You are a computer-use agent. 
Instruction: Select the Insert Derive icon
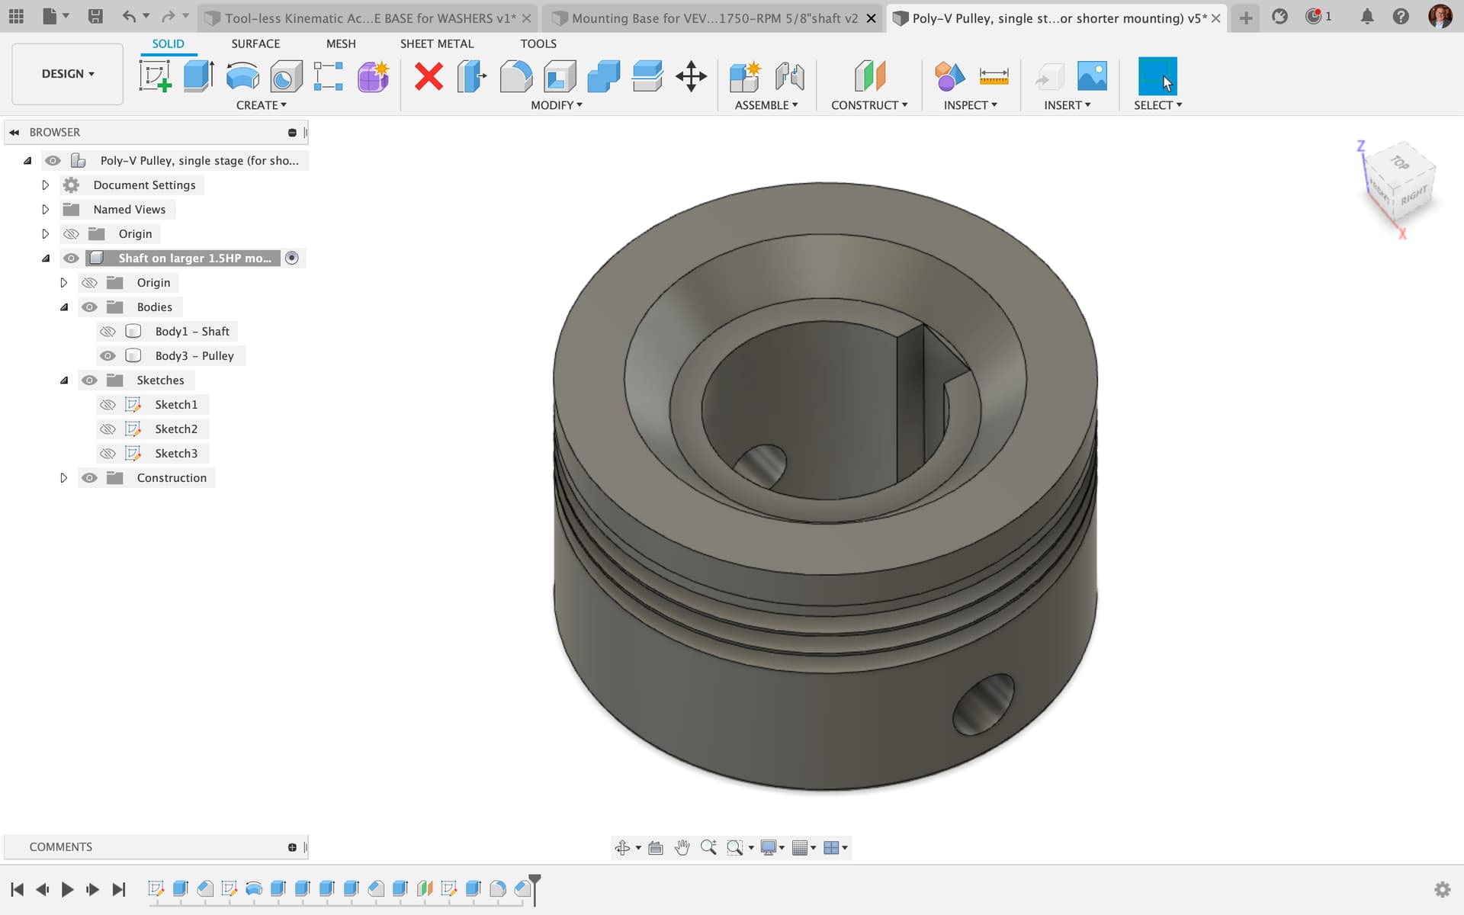tap(1049, 76)
